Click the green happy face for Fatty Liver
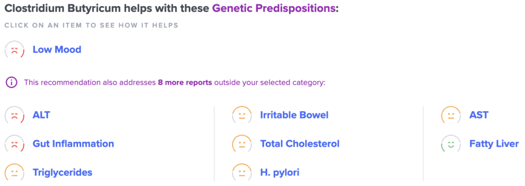 click(451, 144)
